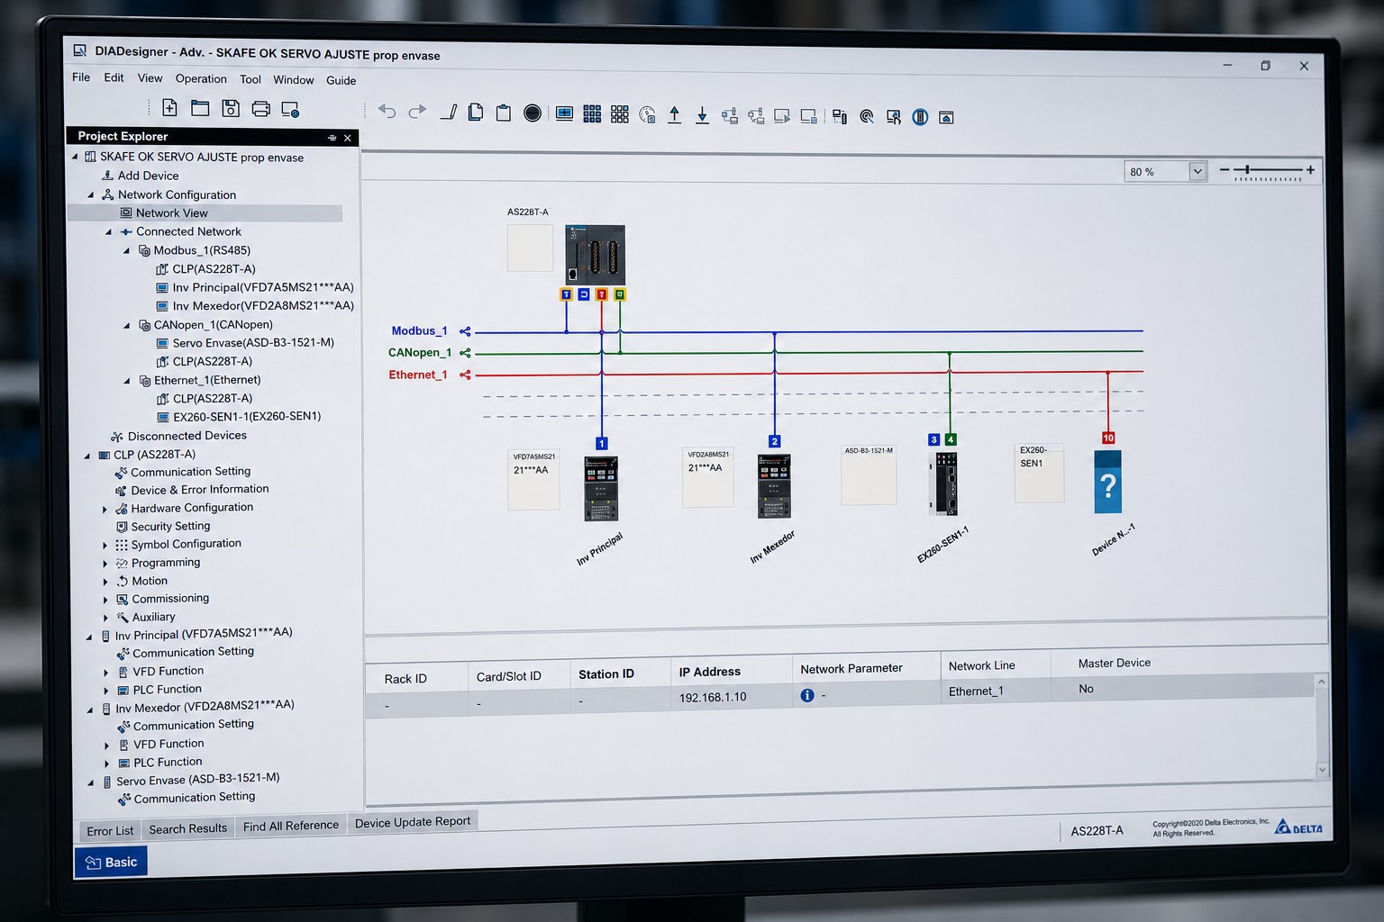Viewport: 1384px width, 922px height.
Task: Click Add Device in Project Explorer
Action: coord(149,176)
